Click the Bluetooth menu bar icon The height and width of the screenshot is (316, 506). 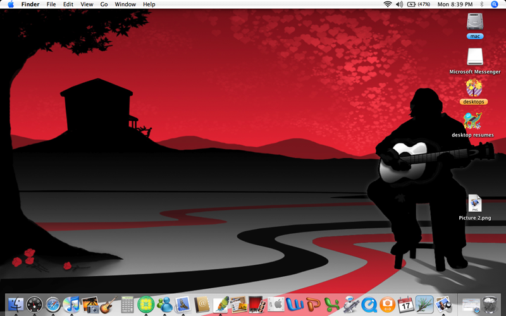tap(481, 4)
